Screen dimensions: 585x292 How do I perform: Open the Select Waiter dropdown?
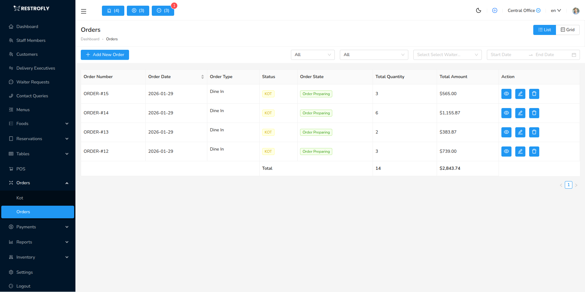[447, 54]
